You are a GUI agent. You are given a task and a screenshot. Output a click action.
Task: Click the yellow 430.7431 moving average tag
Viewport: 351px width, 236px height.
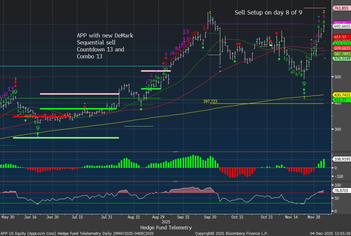(341, 95)
